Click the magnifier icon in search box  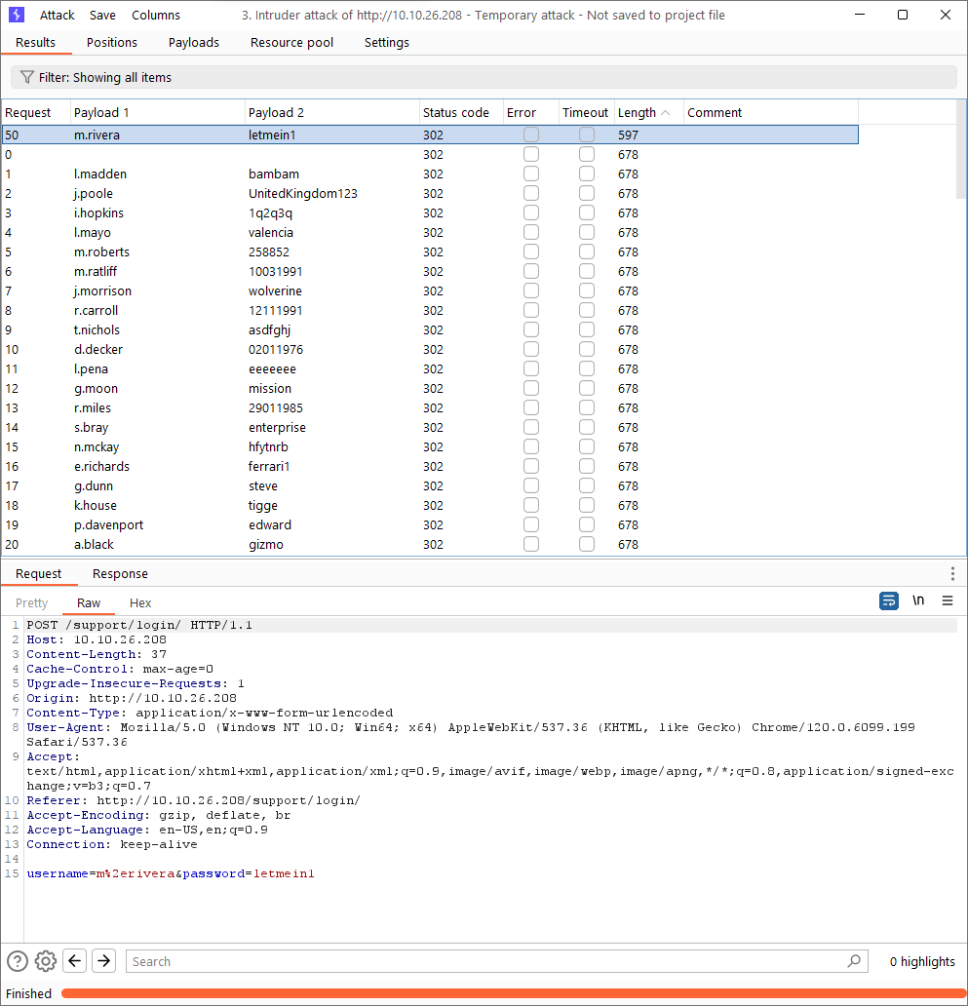pos(854,960)
